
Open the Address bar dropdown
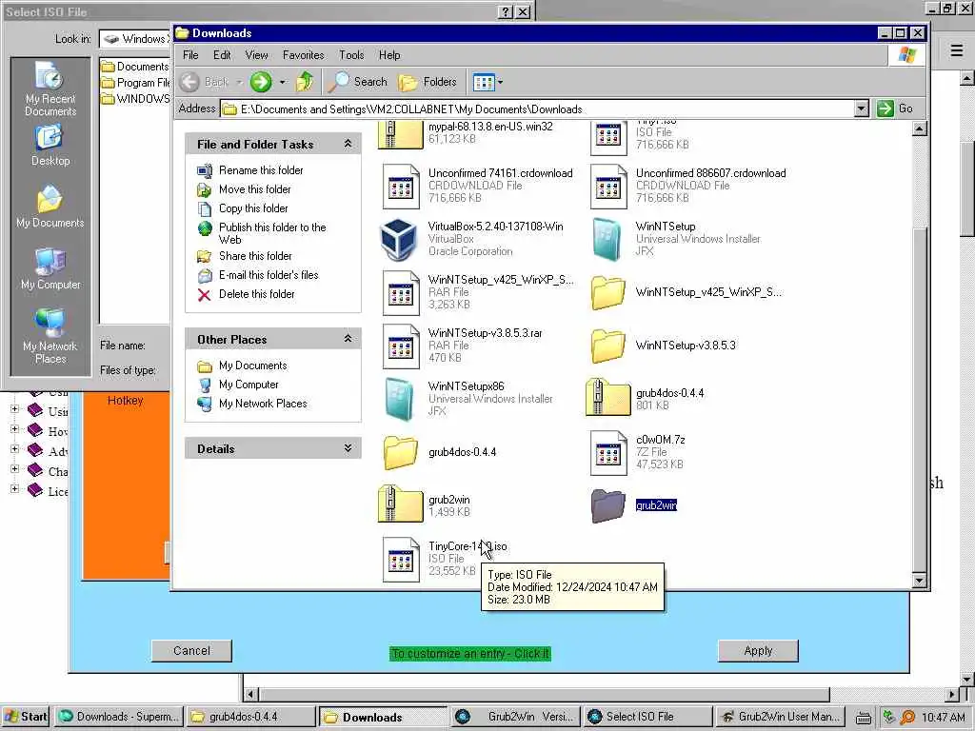pos(861,109)
